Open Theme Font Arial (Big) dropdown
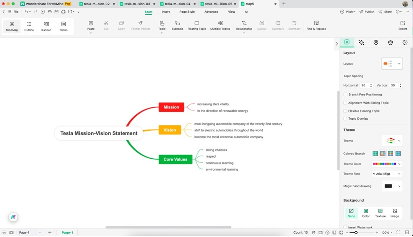Screen dimensions: 413x237 (387, 174)
